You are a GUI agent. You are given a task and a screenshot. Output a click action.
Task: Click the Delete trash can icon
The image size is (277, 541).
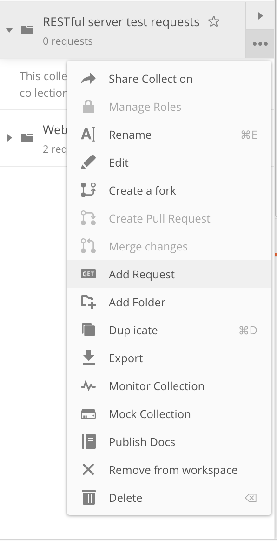pyautogui.click(x=89, y=498)
